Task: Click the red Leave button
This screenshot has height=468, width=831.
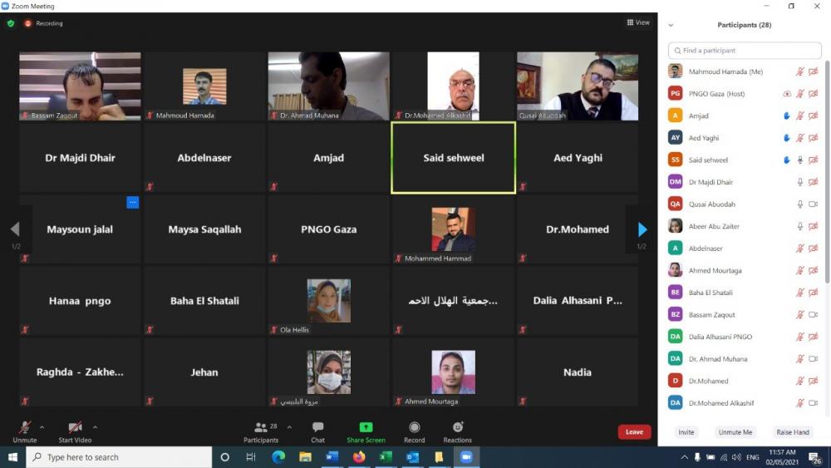Action: tap(634, 432)
